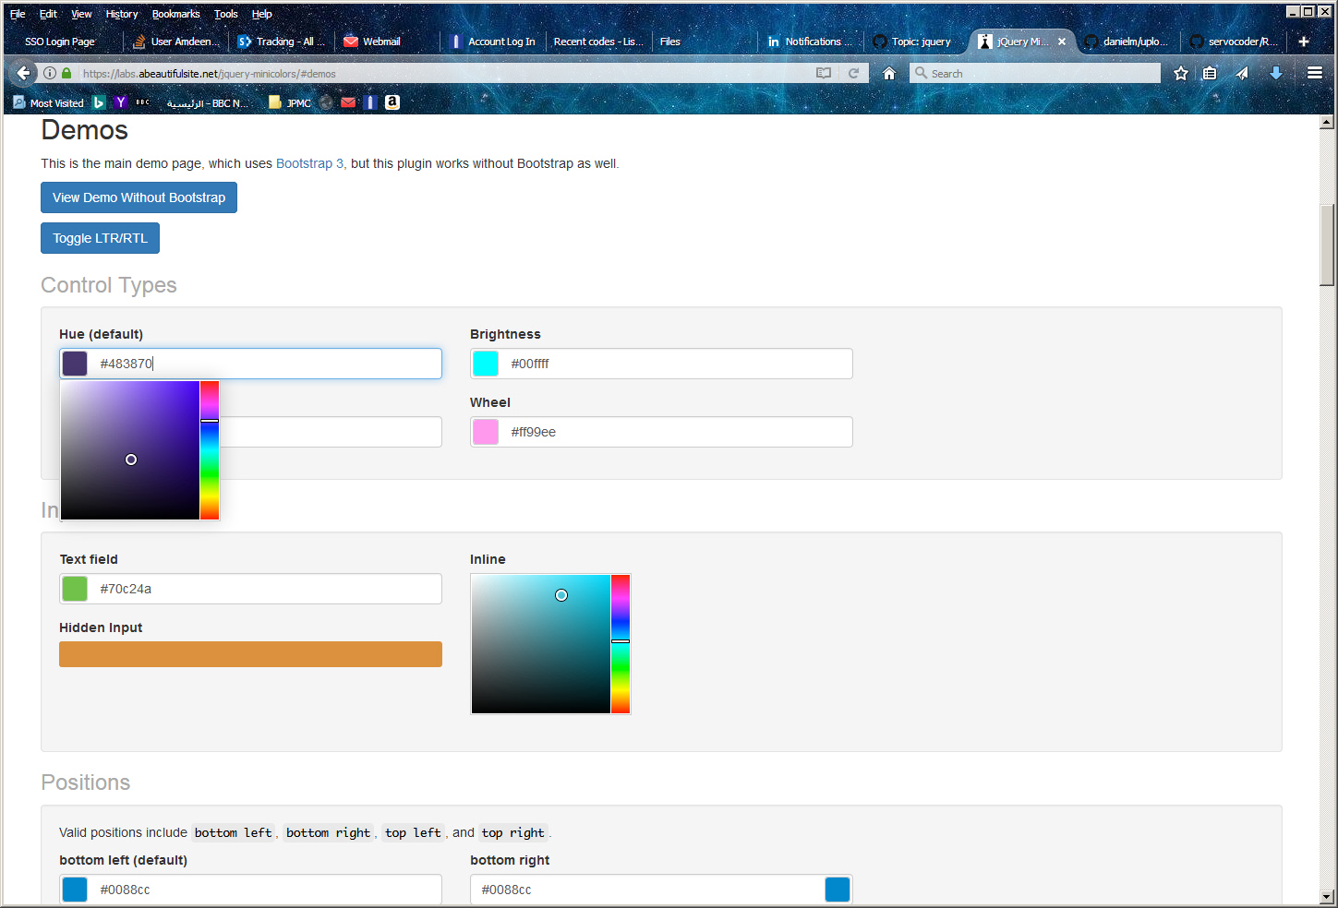Open the hamburger menu in Firefox
Screen dimensions: 1338x908
[x=1315, y=73]
